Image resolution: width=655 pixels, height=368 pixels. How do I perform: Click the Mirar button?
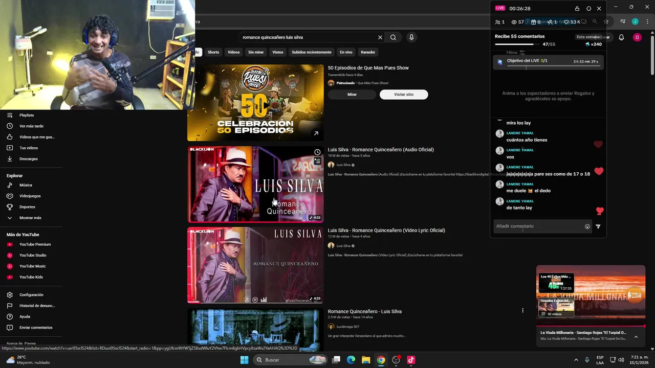(352, 95)
